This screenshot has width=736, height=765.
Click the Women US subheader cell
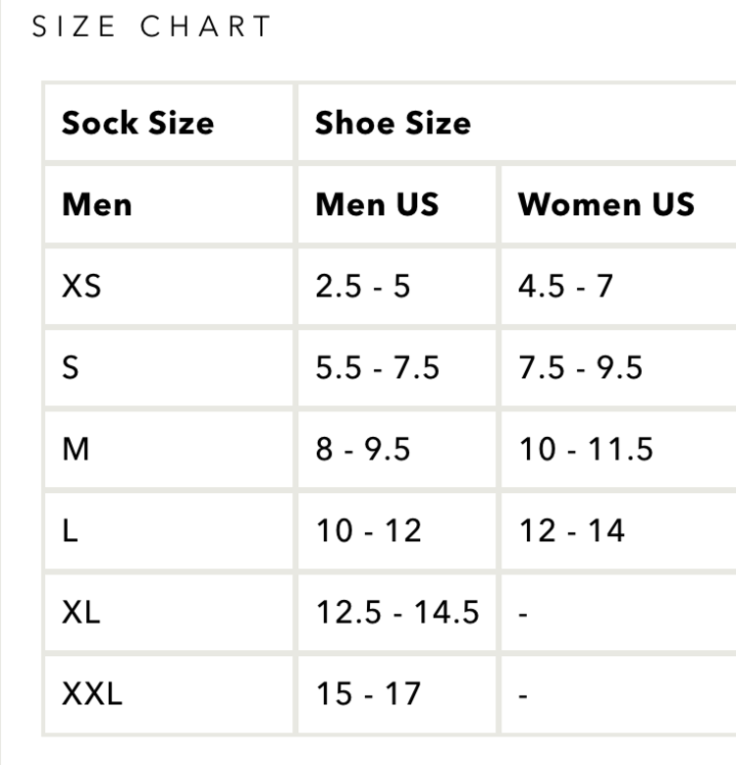pyautogui.click(x=605, y=204)
